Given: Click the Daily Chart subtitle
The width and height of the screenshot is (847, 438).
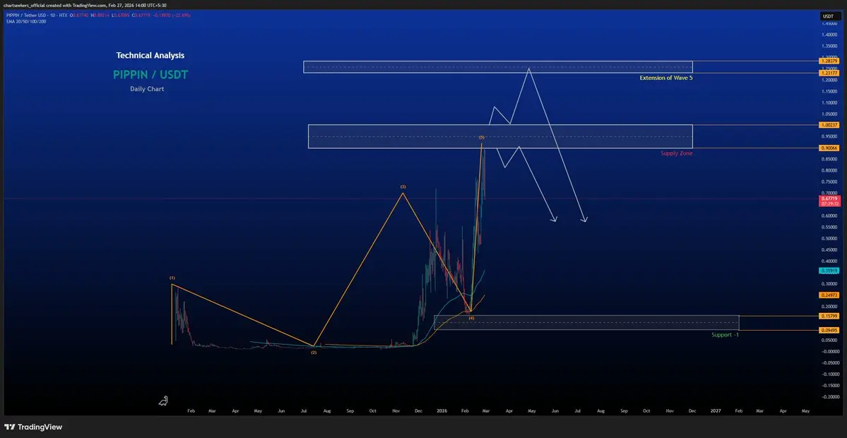Looking at the screenshot, I should click(x=147, y=88).
